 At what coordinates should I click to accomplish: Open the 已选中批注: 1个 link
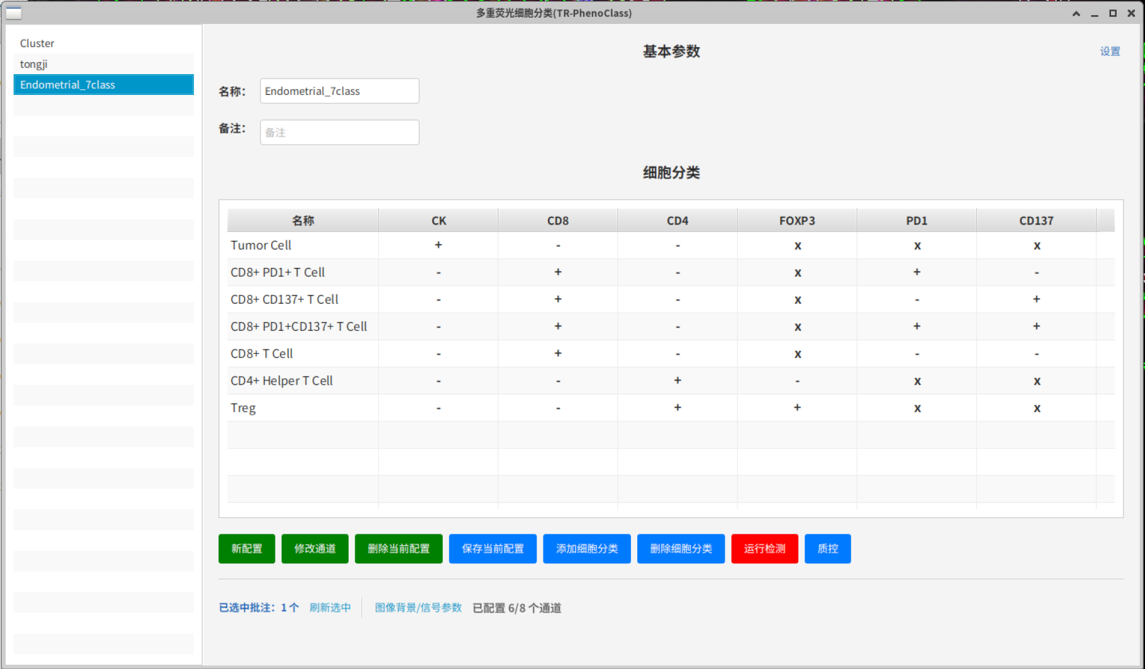click(259, 608)
